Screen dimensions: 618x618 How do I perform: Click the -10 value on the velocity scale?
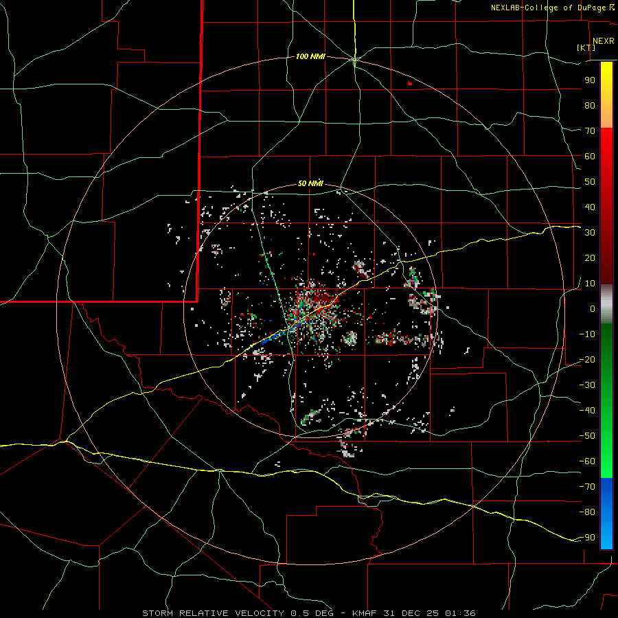pos(587,334)
